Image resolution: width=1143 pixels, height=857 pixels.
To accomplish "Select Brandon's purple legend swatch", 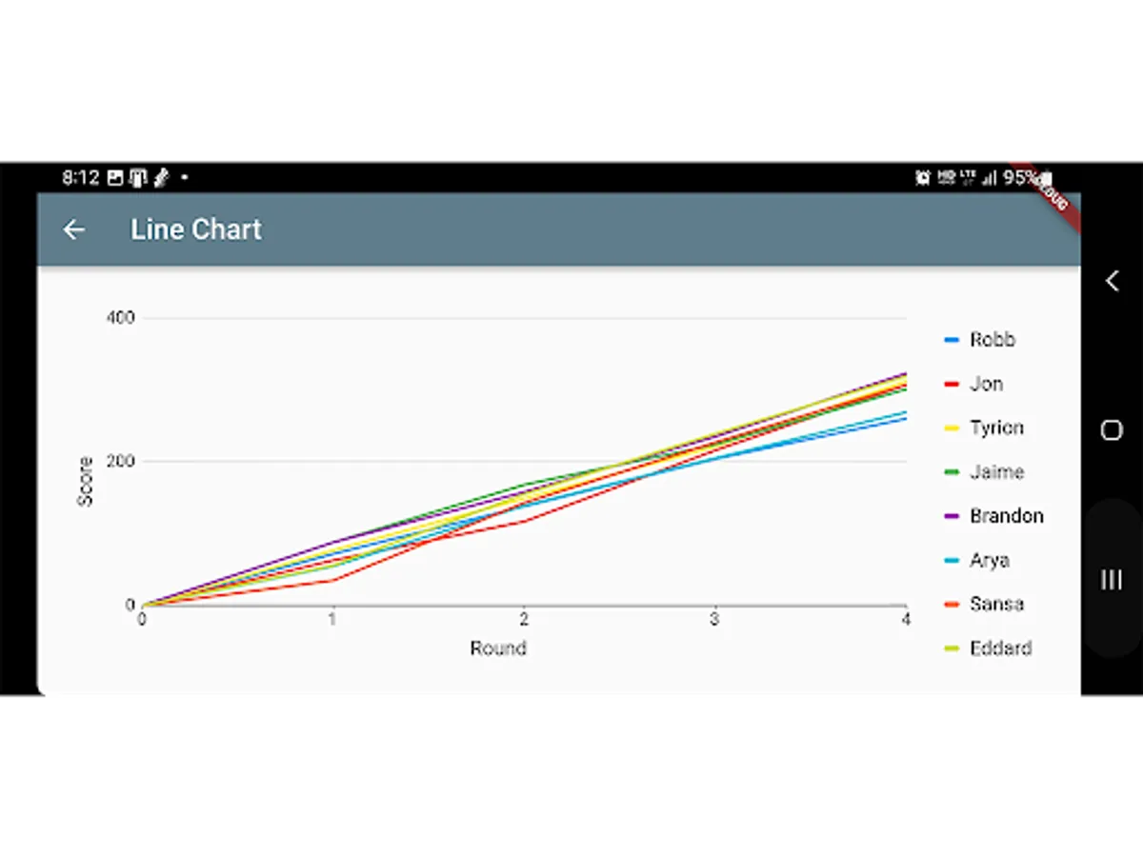I will (951, 516).
